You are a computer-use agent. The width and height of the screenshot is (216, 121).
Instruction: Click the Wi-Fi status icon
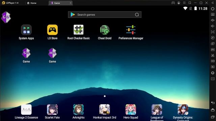click(185, 8)
